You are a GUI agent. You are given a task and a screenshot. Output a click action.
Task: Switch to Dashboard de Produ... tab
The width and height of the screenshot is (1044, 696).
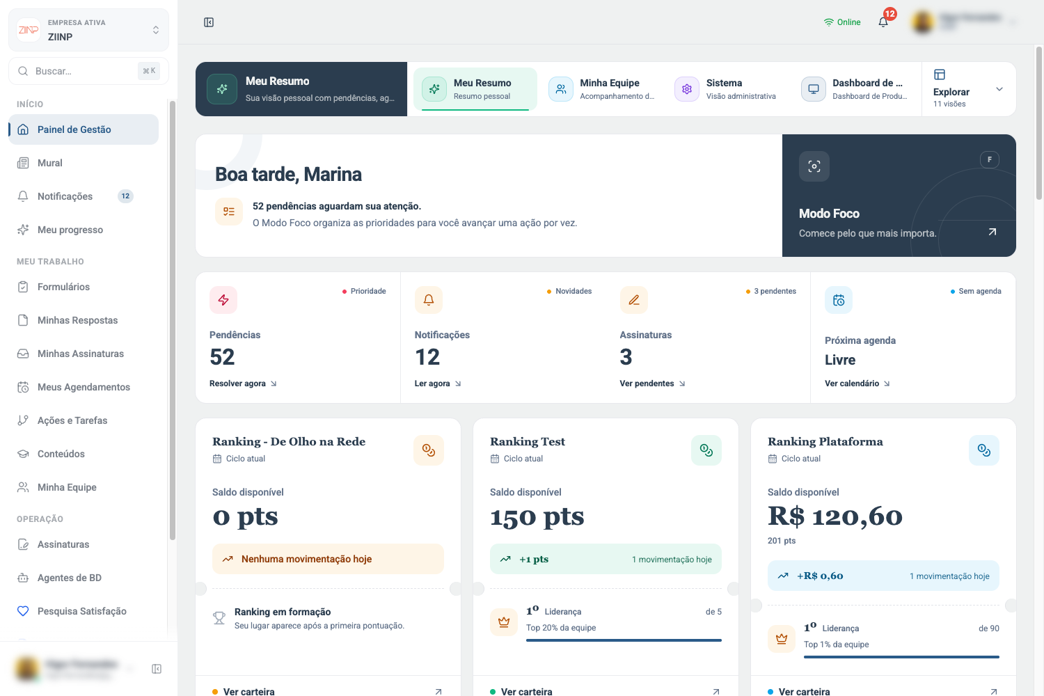pos(854,89)
